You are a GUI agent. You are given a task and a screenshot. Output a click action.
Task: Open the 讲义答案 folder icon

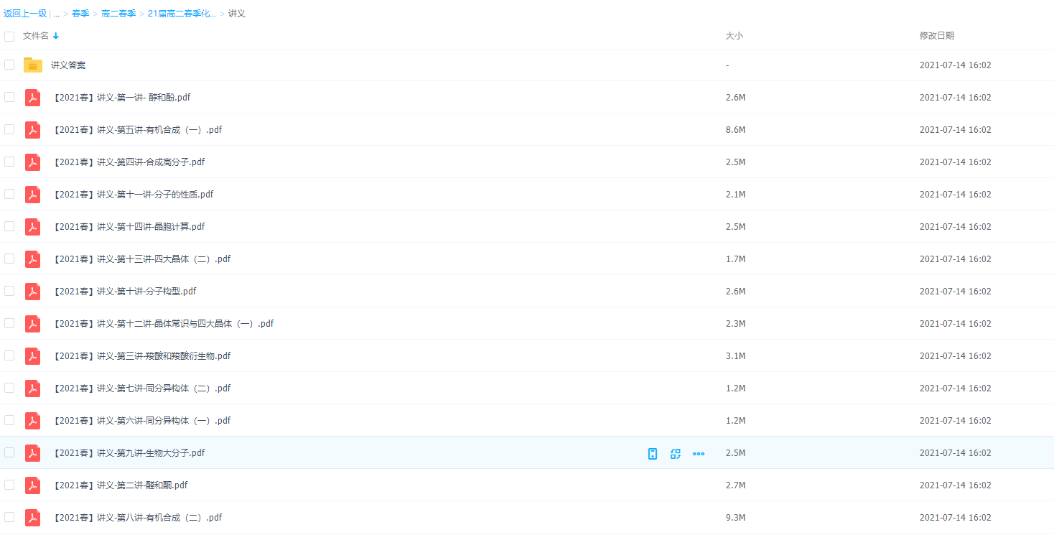(x=33, y=65)
